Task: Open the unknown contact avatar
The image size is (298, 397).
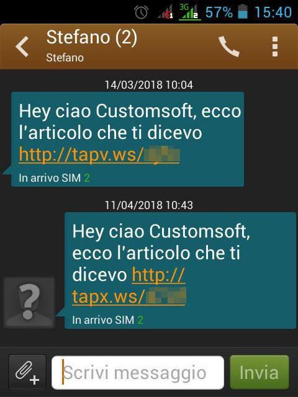Action: 29,303
